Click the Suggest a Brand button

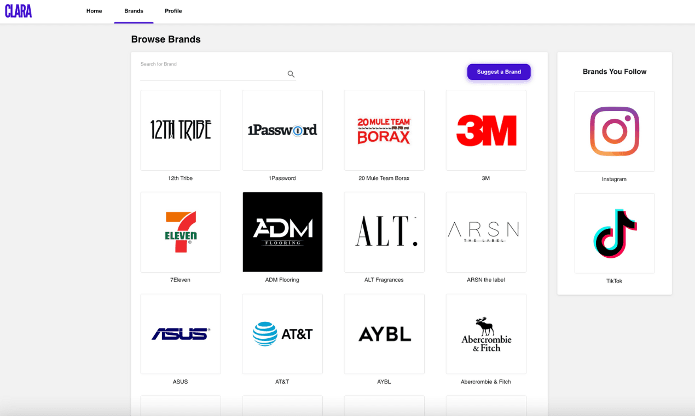click(499, 72)
